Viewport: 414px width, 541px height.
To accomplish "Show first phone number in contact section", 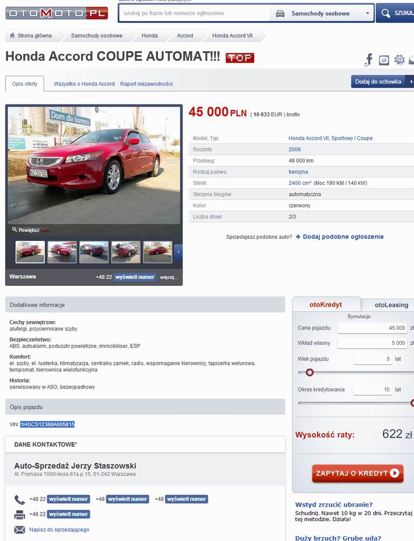I will (68, 499).
